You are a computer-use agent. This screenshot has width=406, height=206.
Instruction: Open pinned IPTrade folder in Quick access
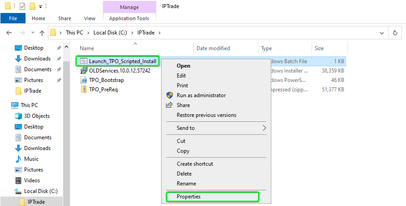point(33,91)
